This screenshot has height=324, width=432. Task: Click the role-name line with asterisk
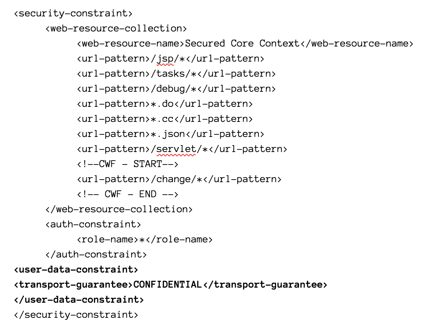click(144, 239)
